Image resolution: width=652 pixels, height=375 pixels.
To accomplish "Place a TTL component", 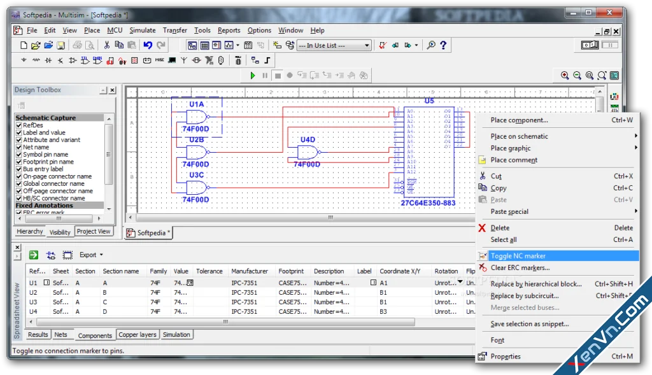I will pyautogui.click(x=85, y=60).
